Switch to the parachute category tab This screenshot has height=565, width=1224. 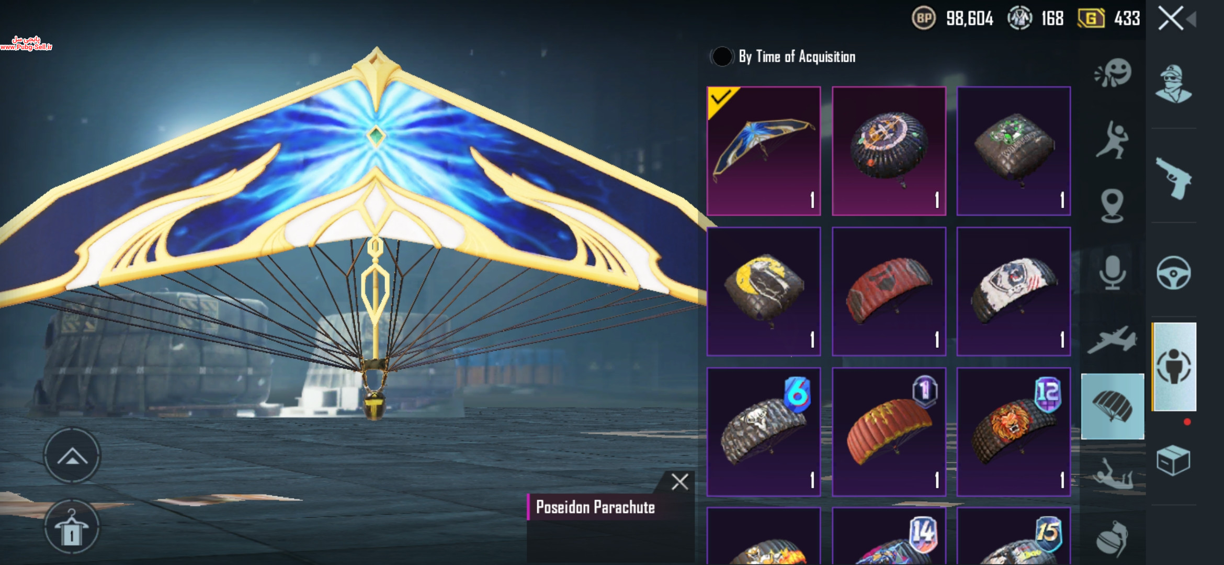tap(1113, 406)
